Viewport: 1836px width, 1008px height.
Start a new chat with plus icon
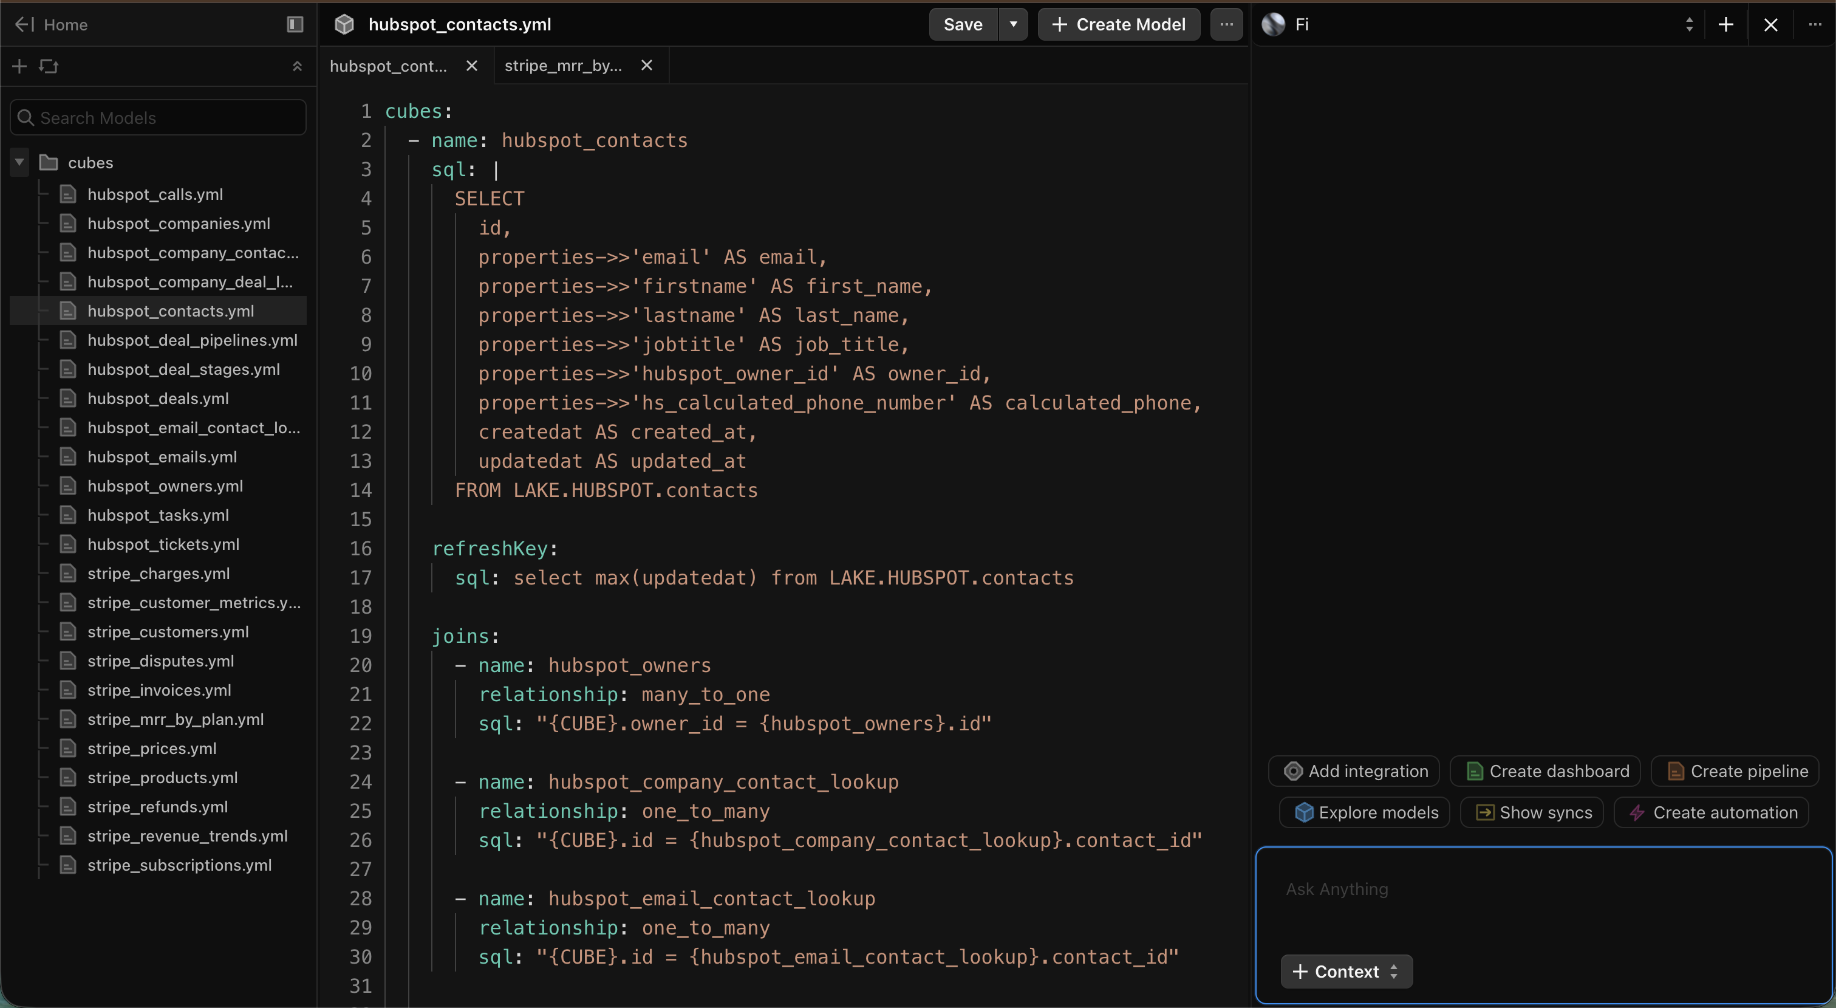[1725, 24]
